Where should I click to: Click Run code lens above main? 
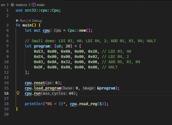point(23,21)
